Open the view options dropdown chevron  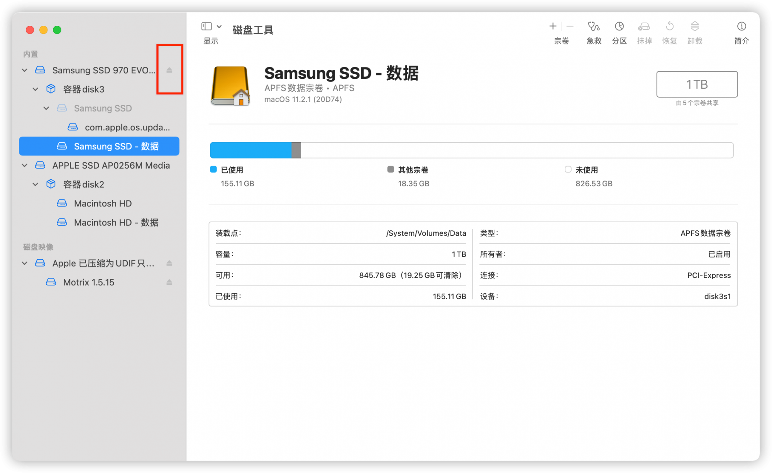click(219, 26)
